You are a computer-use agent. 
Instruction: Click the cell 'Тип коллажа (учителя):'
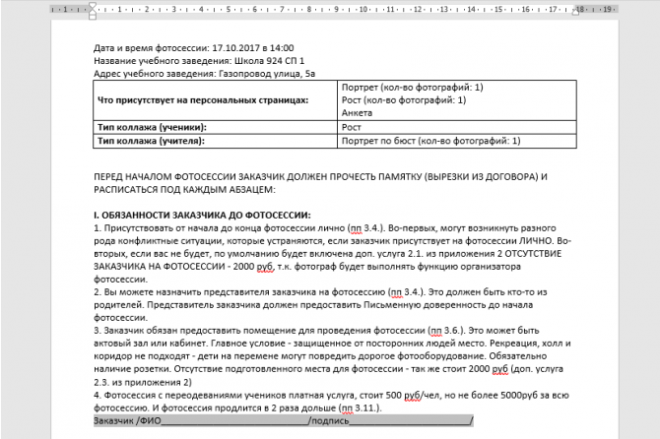pos(215,141)
